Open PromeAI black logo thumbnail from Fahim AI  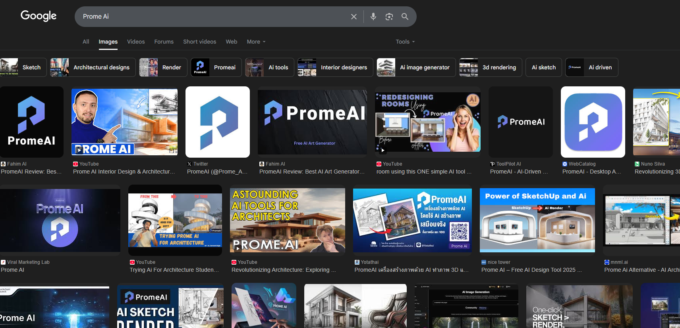tap(32, 122)
